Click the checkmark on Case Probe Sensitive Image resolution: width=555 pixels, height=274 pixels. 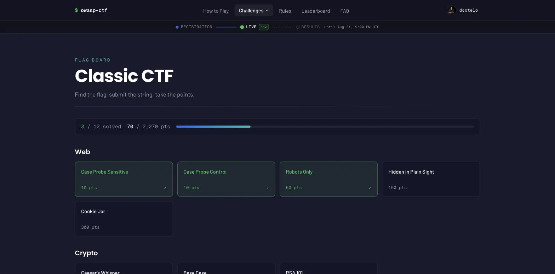[165, 188]
